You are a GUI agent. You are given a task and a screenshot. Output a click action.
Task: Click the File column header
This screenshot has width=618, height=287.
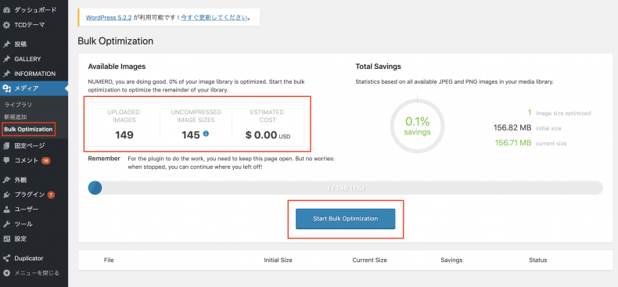[109, 260]
